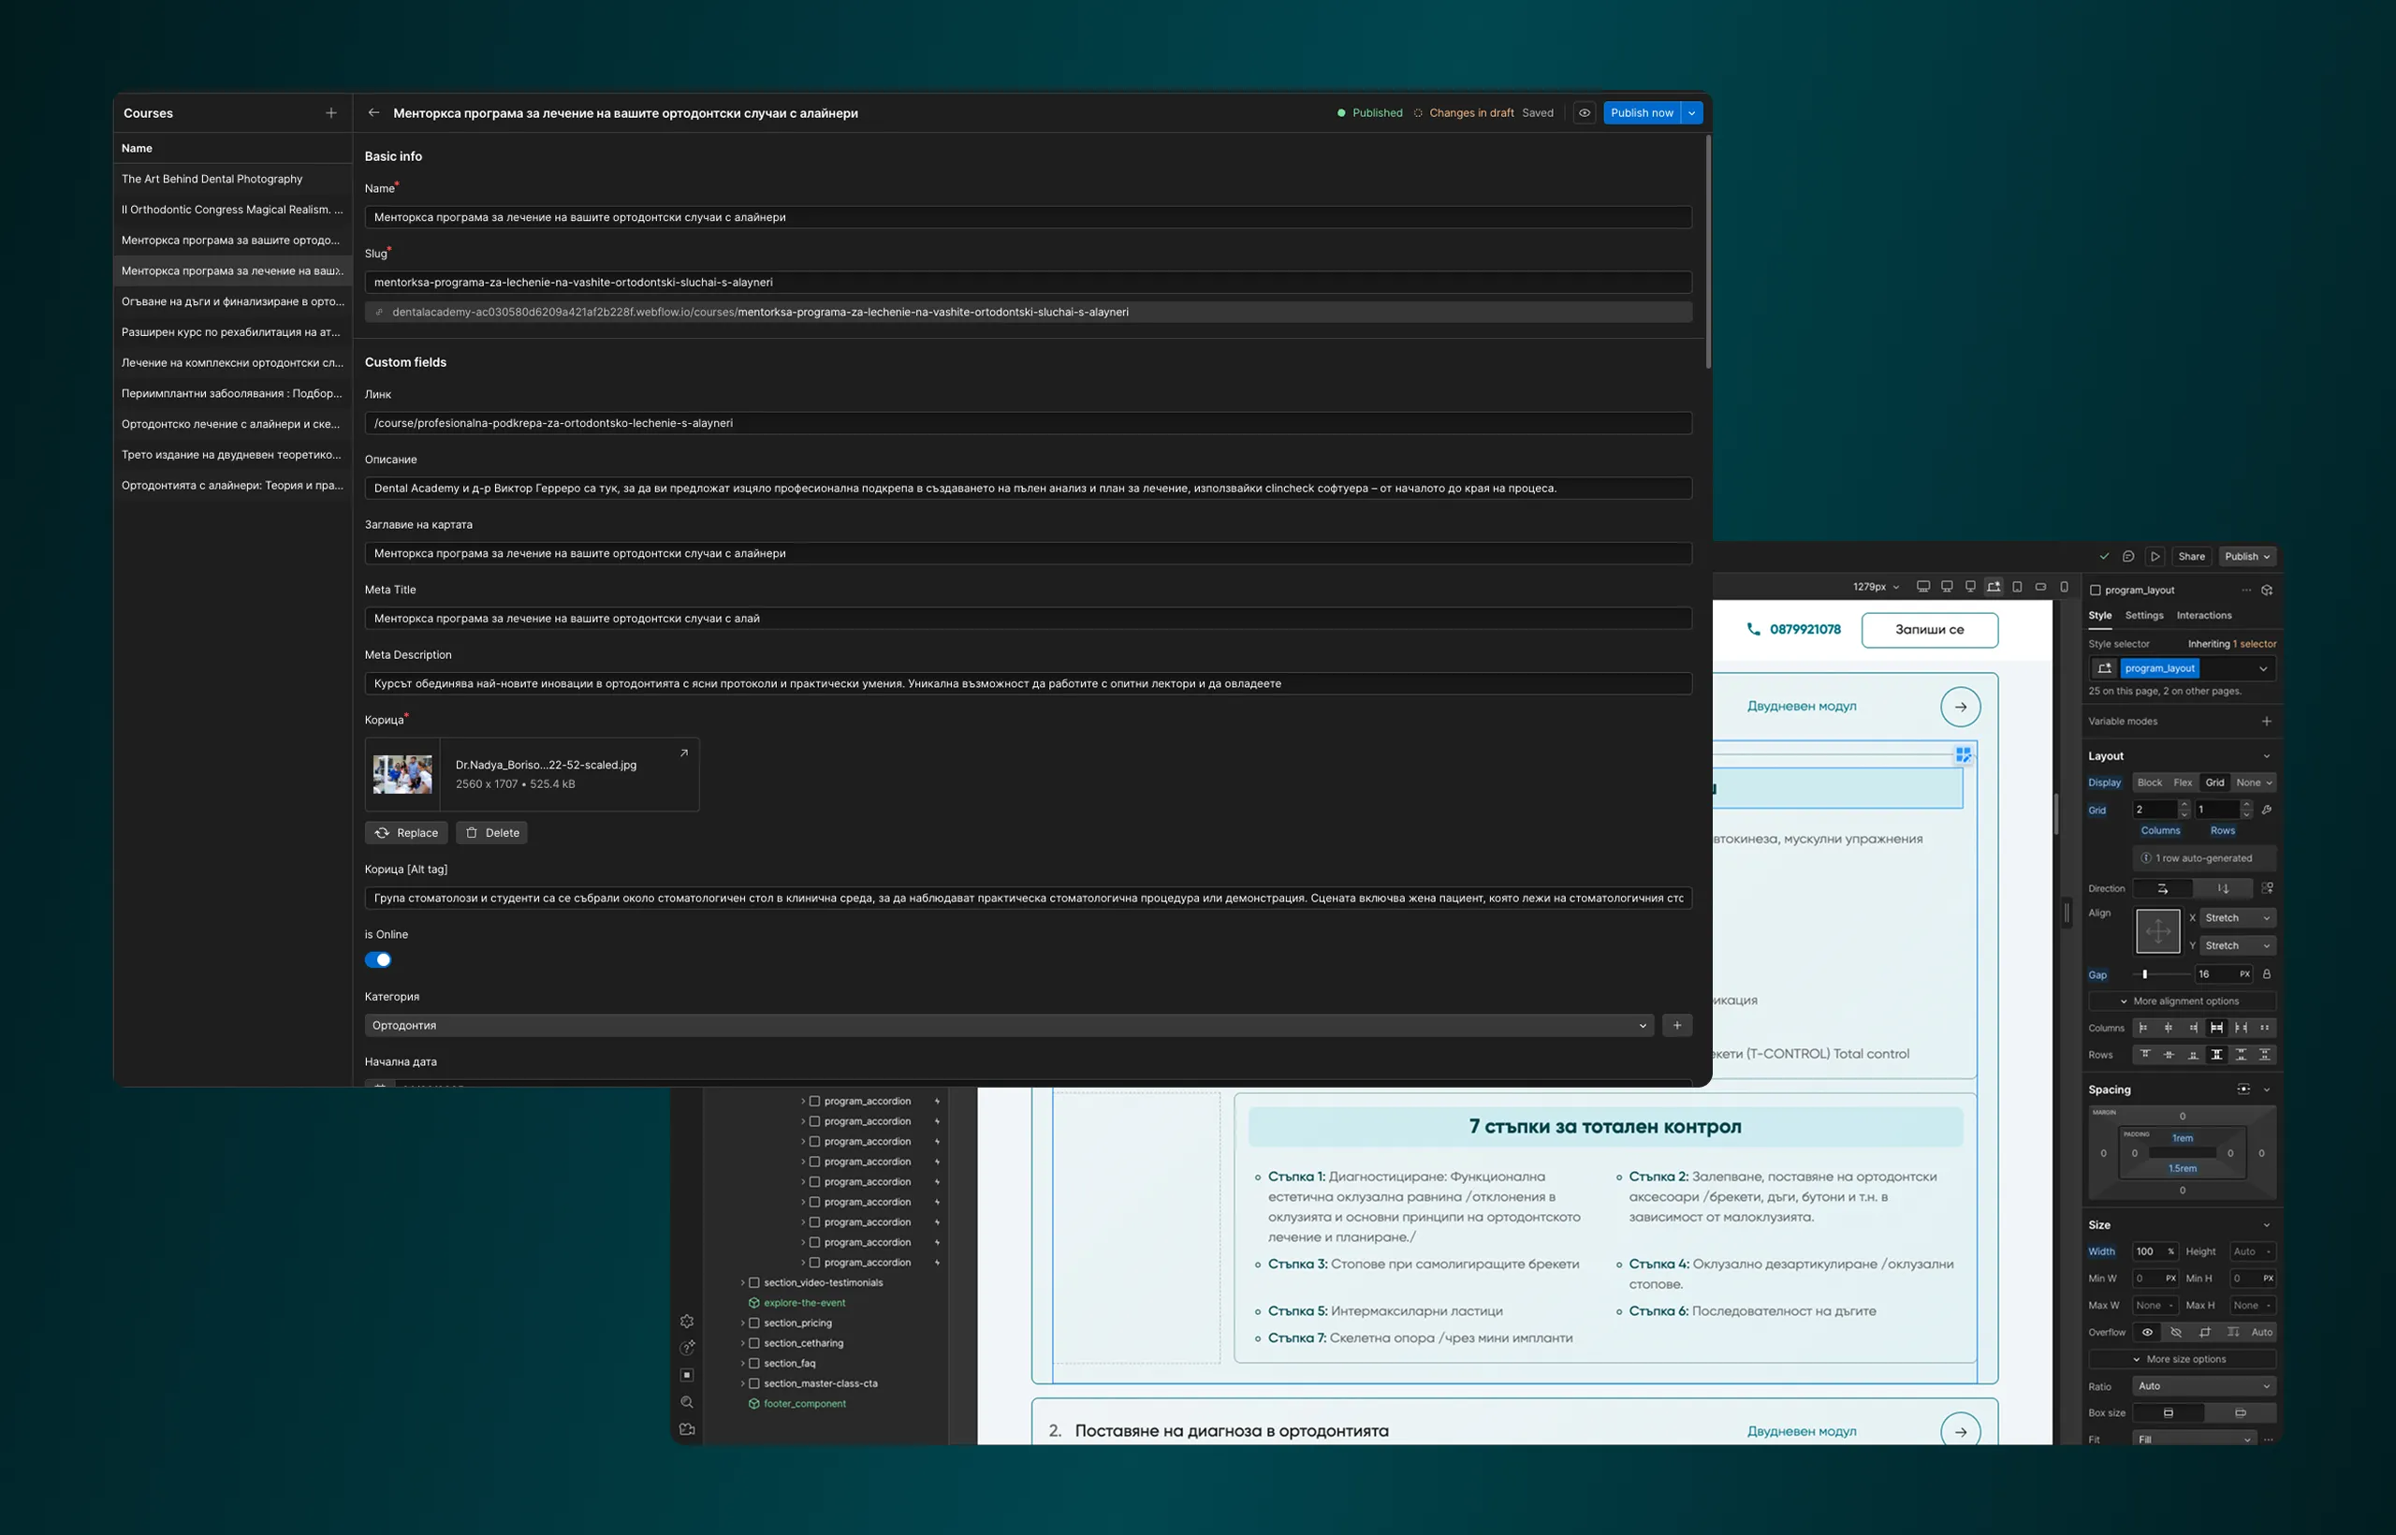
Task: Click the cover image thumbnail Dr.Nadya_Boriso...22-52-scaled.jpg
Action: [402, 774]
